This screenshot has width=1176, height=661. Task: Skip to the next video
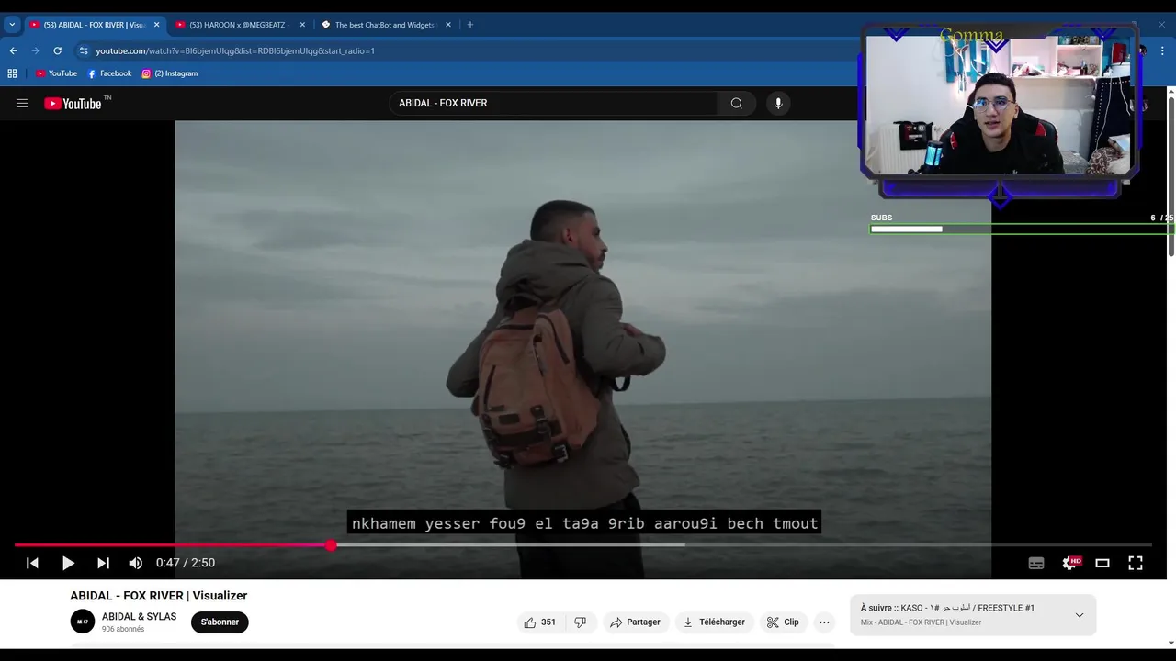click(103, 563)
